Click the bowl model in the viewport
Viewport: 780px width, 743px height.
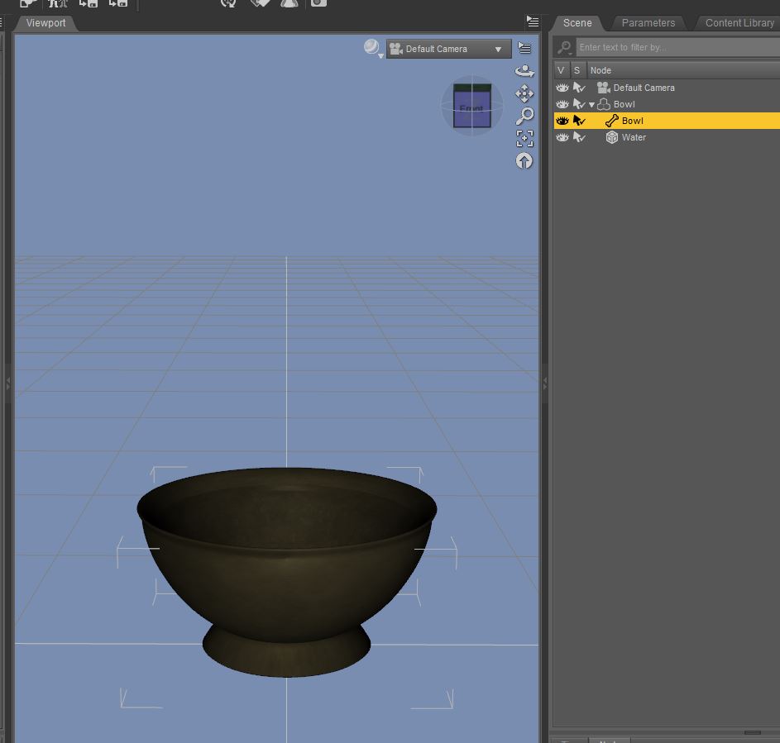[286, 572]
